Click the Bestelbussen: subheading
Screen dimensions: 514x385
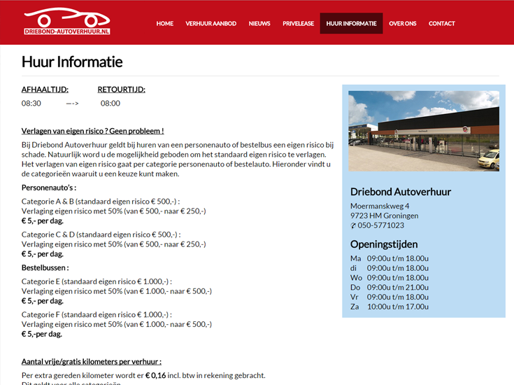pyautogui.click(x=45, y=268)
